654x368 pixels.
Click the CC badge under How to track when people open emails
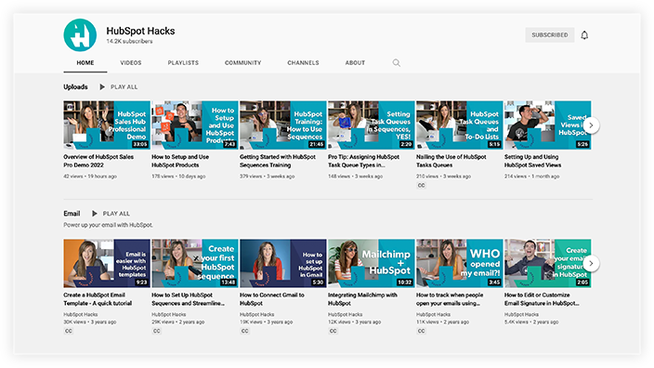[x=421, y=331]
